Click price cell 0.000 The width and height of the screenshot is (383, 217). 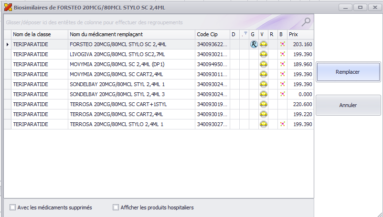300,94
